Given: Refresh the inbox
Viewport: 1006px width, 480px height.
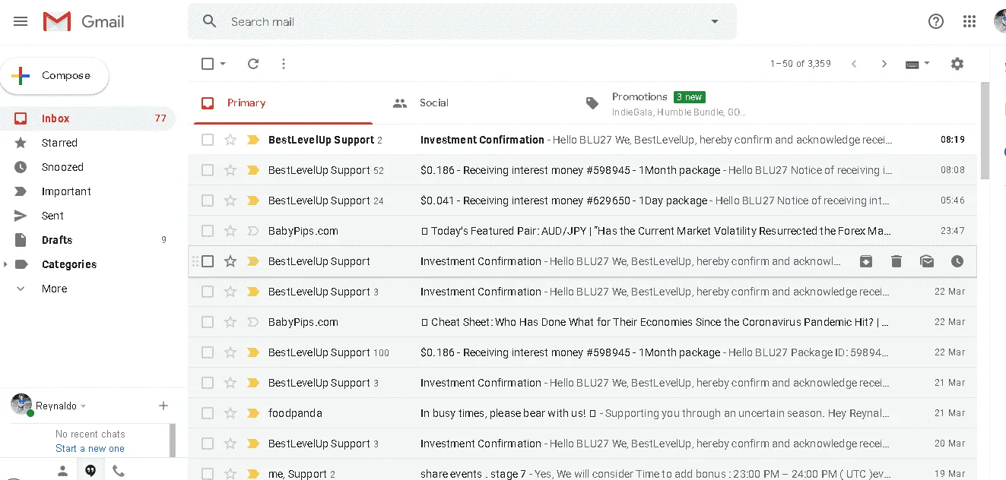Looking at the screenshot, I should pos(253,64).
